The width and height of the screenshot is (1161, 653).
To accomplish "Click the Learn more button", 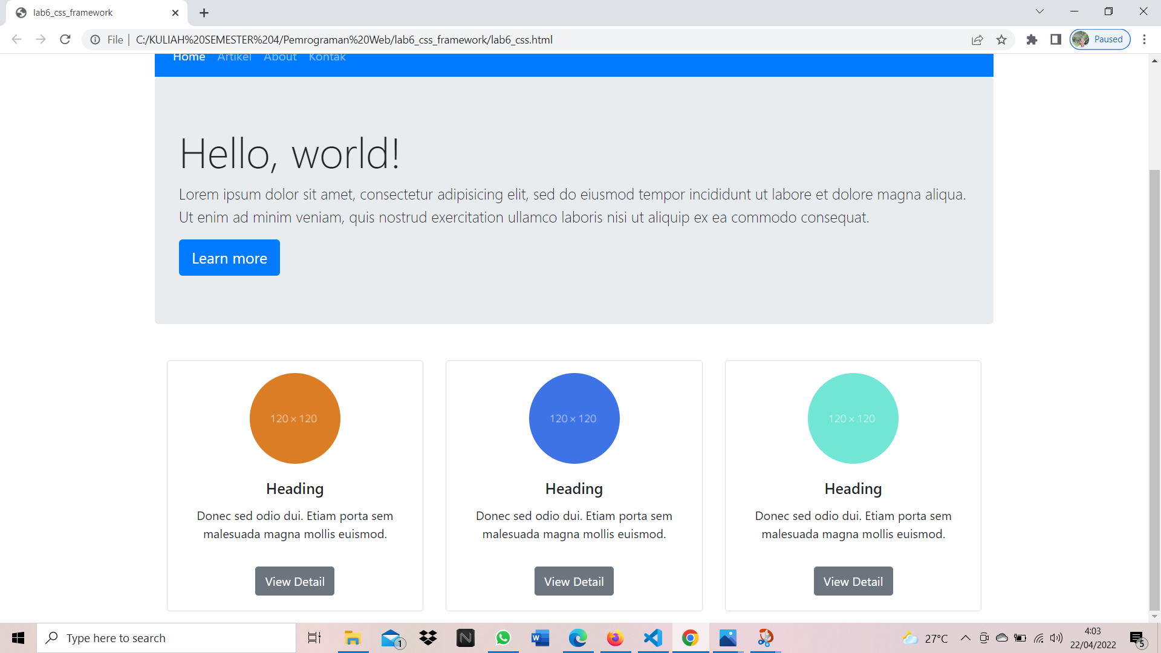I will (229, 258).
